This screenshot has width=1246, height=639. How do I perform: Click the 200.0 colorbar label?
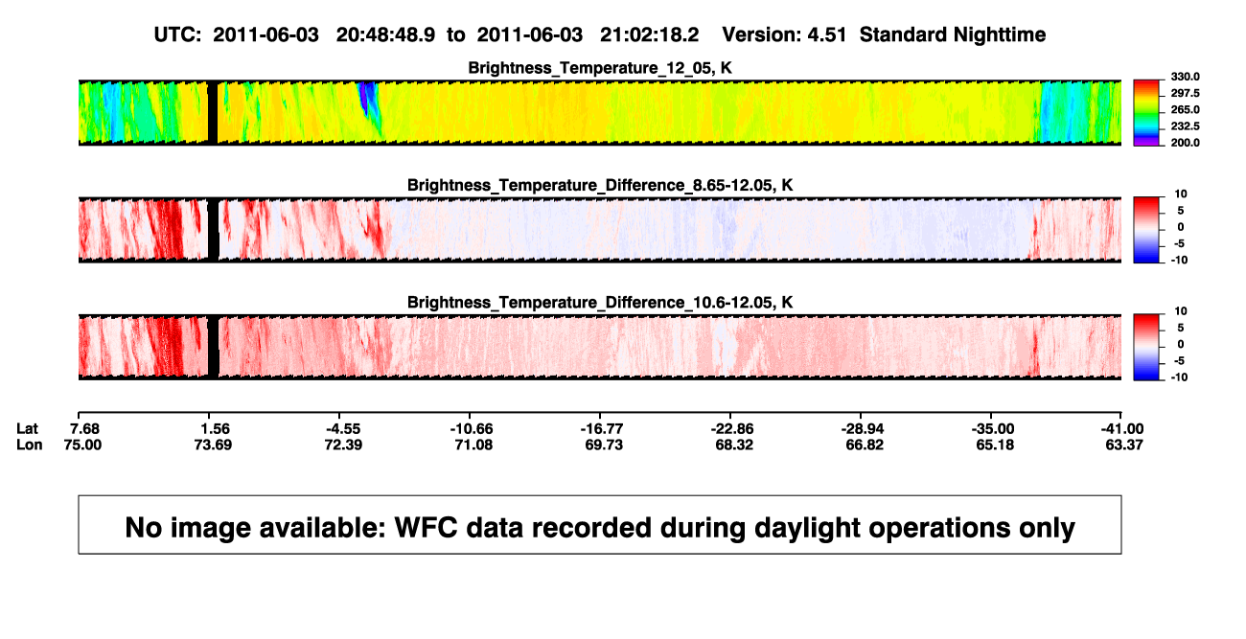[x=1184, y=143]
